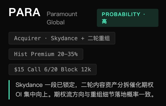Image resolution: width=166 pixels, height=106 pixels.
Task: Click the $15 strike price
Action: (x=19, y=70)
